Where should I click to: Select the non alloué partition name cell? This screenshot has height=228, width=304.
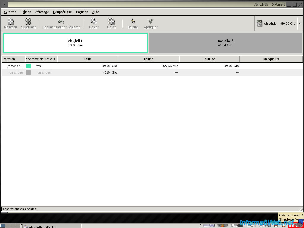[x=15, y=72]
